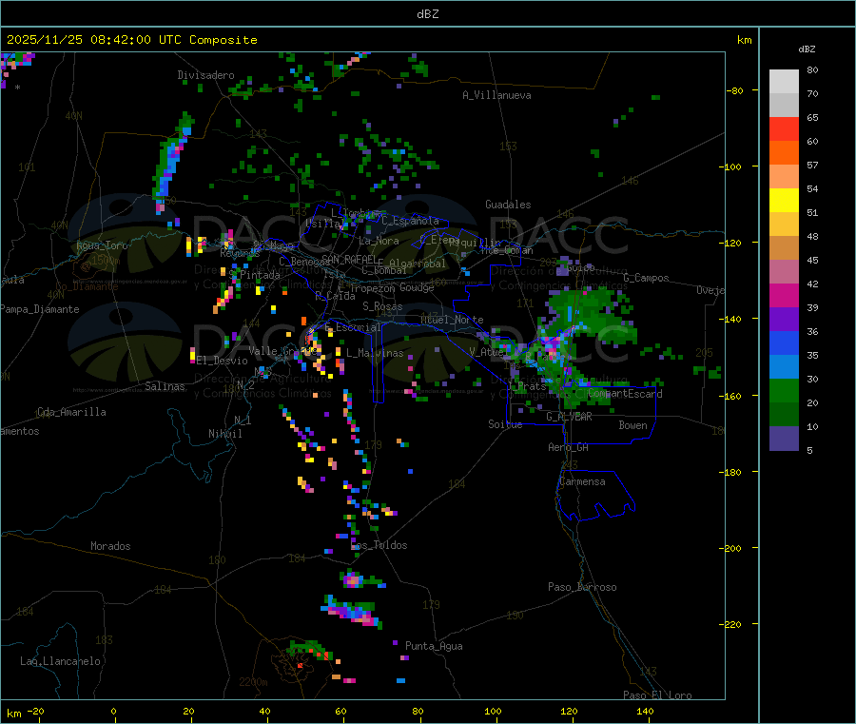Viewport: 856px width, 724px height.
Task: Click the El_Desvio label
Action: [x=223, y=361]
